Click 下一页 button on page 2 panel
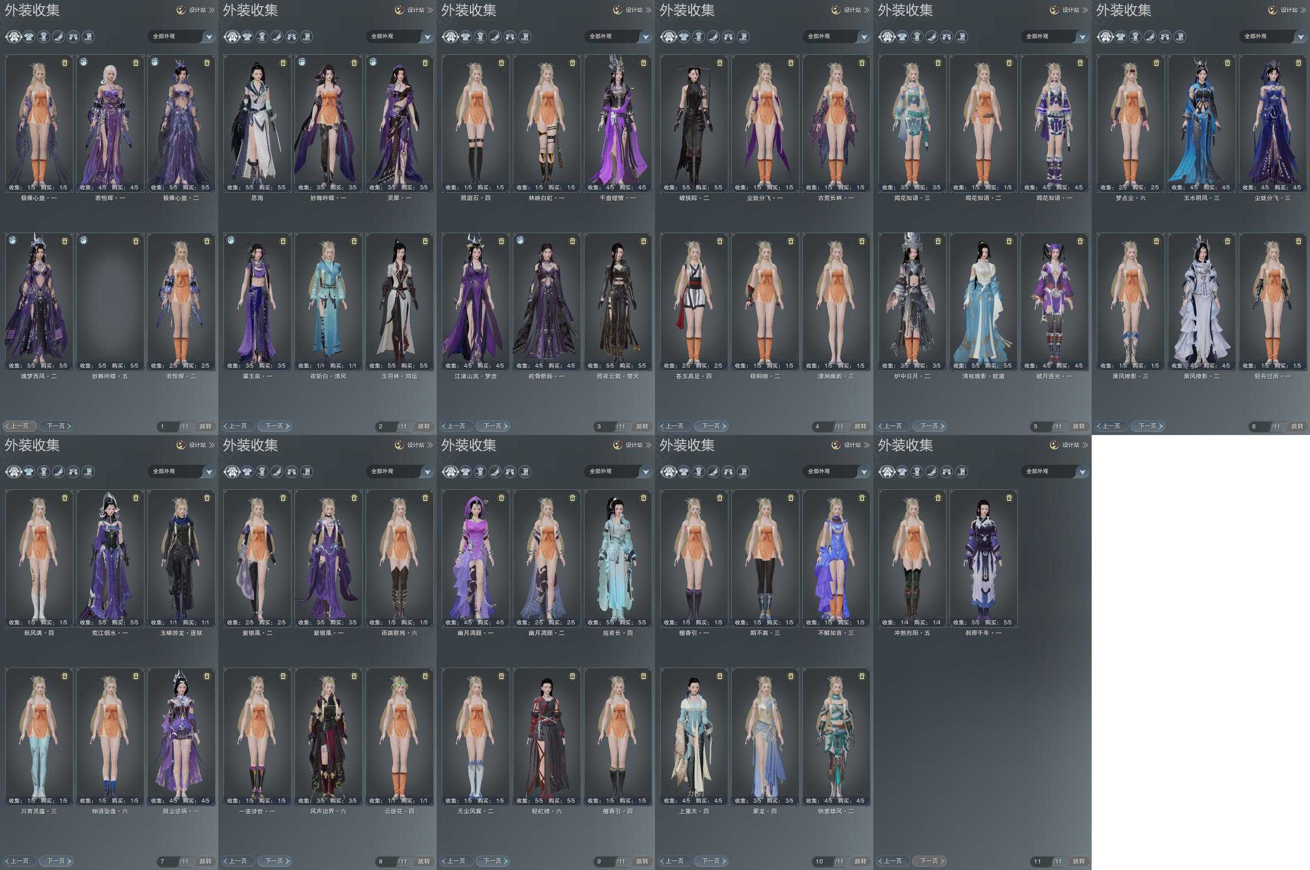1310x870 pixels. pyautogui.click(x=275, y=426)
